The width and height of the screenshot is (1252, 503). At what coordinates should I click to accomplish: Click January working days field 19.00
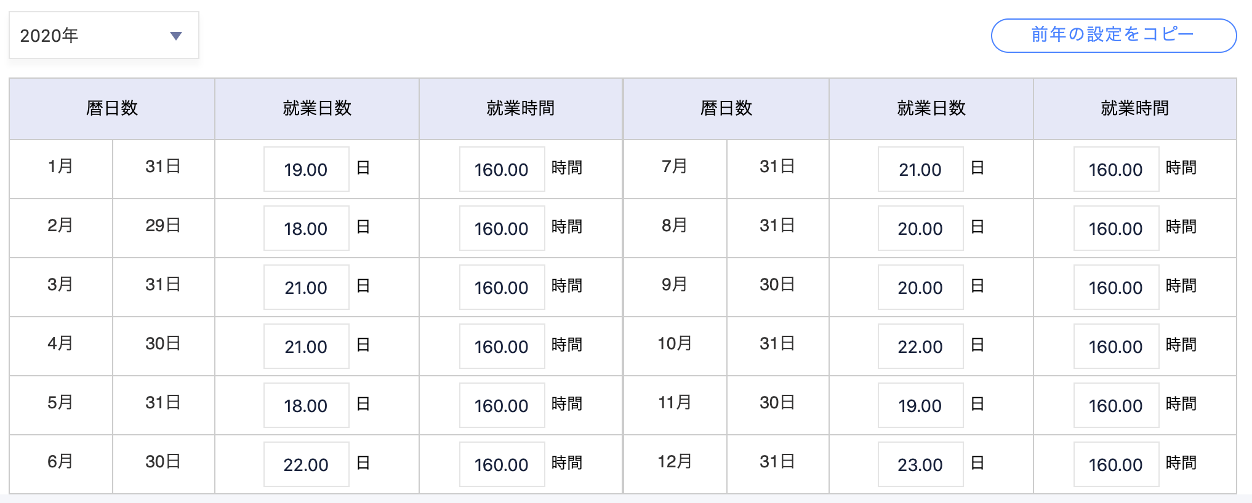[306, 169]
